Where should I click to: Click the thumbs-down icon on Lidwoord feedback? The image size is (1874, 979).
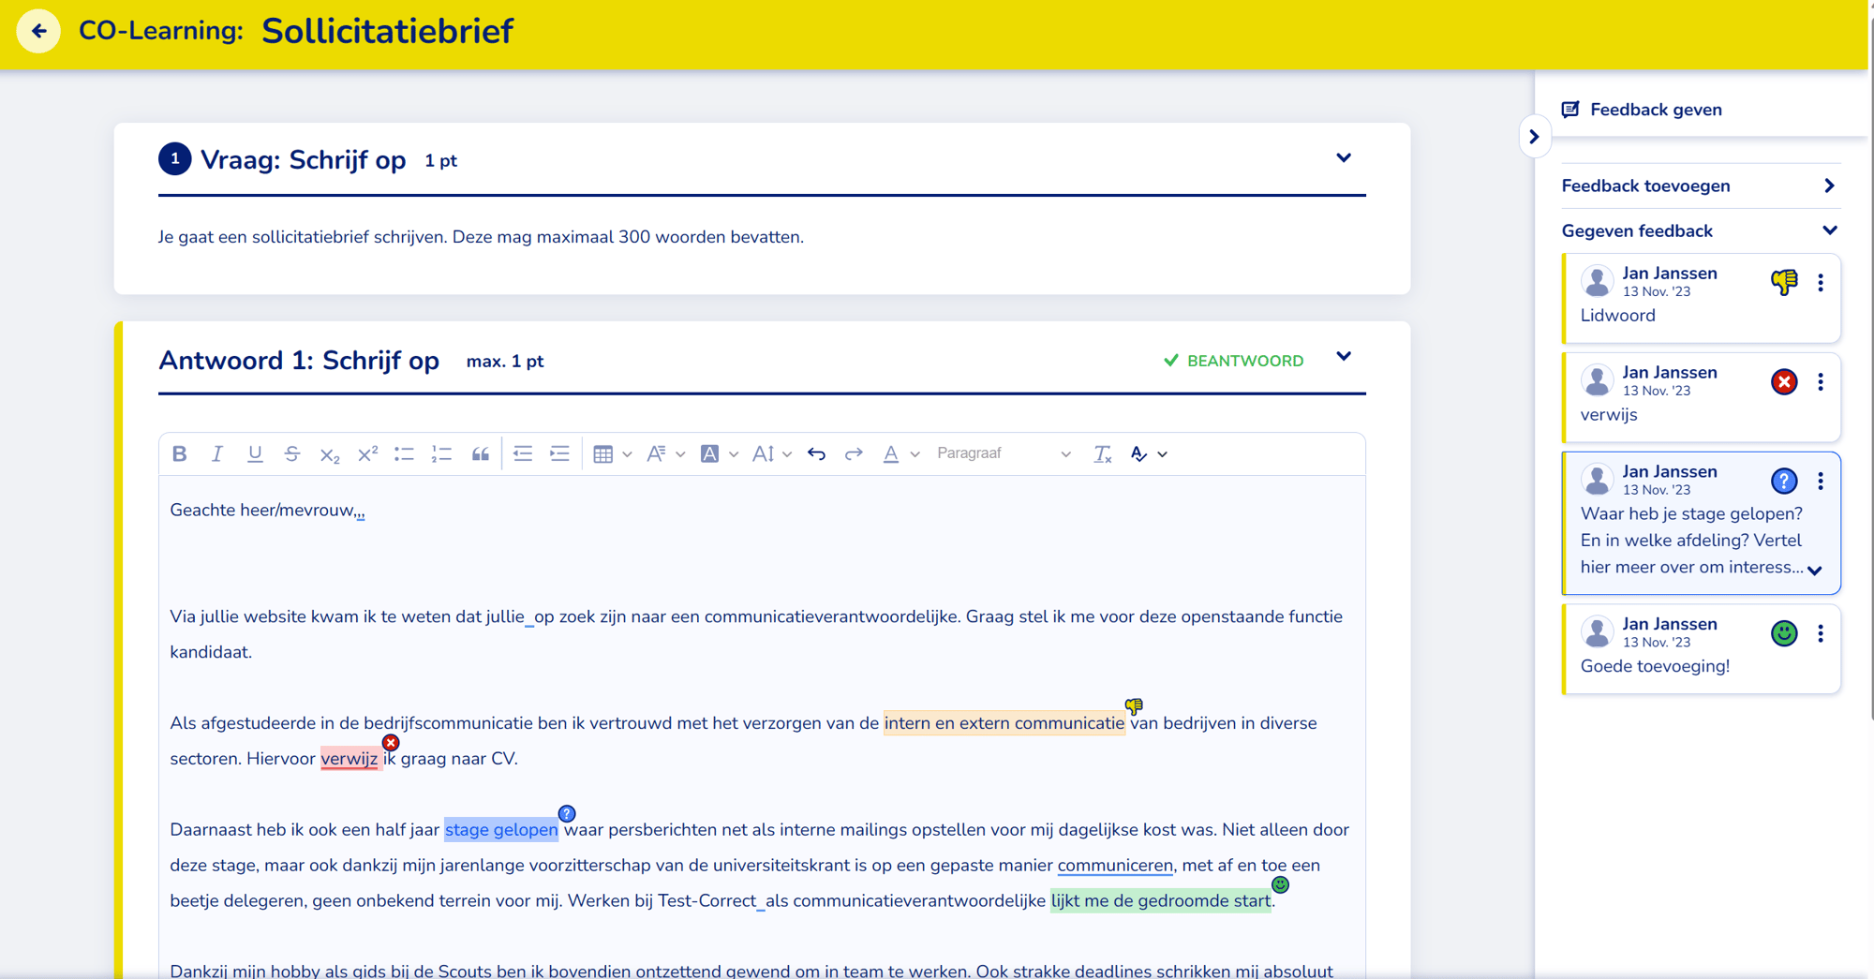[1784, 281]
